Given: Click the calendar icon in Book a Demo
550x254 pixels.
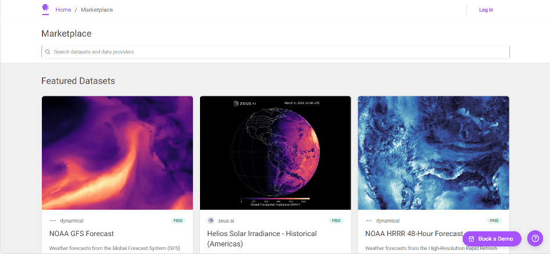Looking at the screenshot, I should click(472, 239).
